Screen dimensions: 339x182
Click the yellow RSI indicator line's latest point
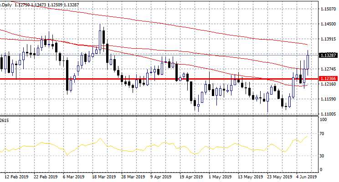tap(307, 136)
